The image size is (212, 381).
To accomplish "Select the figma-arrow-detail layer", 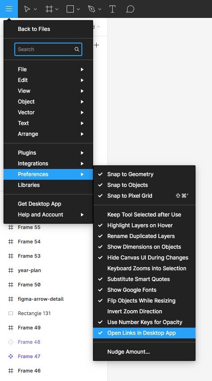I will tap(41, 299).
